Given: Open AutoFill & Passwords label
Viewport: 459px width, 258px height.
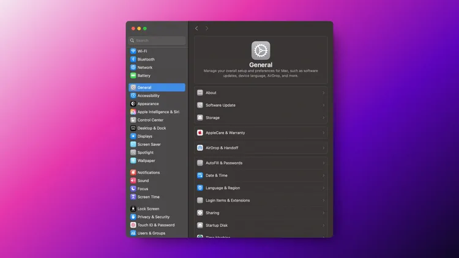Looking at the screenshot, I should [224, 163].
